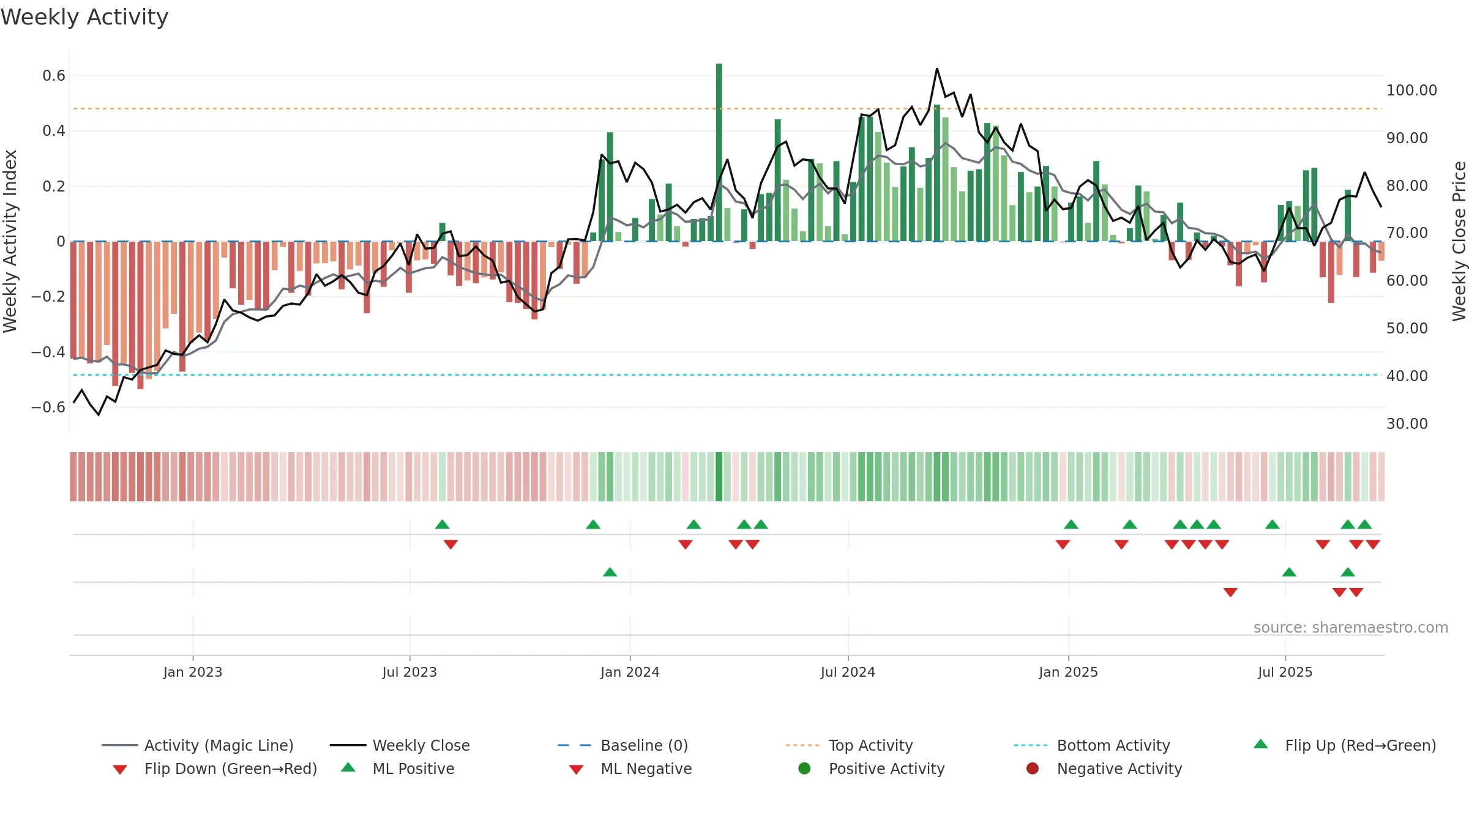The height and width of the screenshot is (826, 1469).
Task: Toggle Flip Down (Green→Red) legend entry
Action: pos(215,768)
